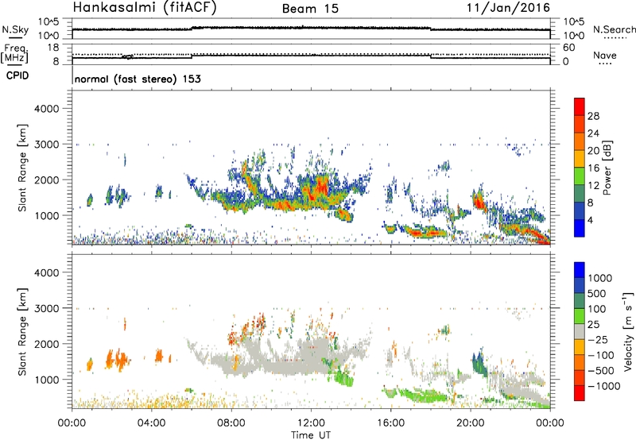The image size is (636, 440).
Task: Click the date '11/Jan/2016'
Action: point(508,7)
